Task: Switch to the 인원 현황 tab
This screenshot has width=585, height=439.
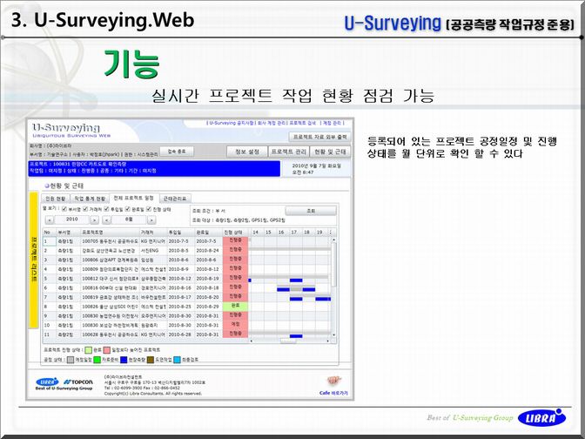Action: [56, 199]
